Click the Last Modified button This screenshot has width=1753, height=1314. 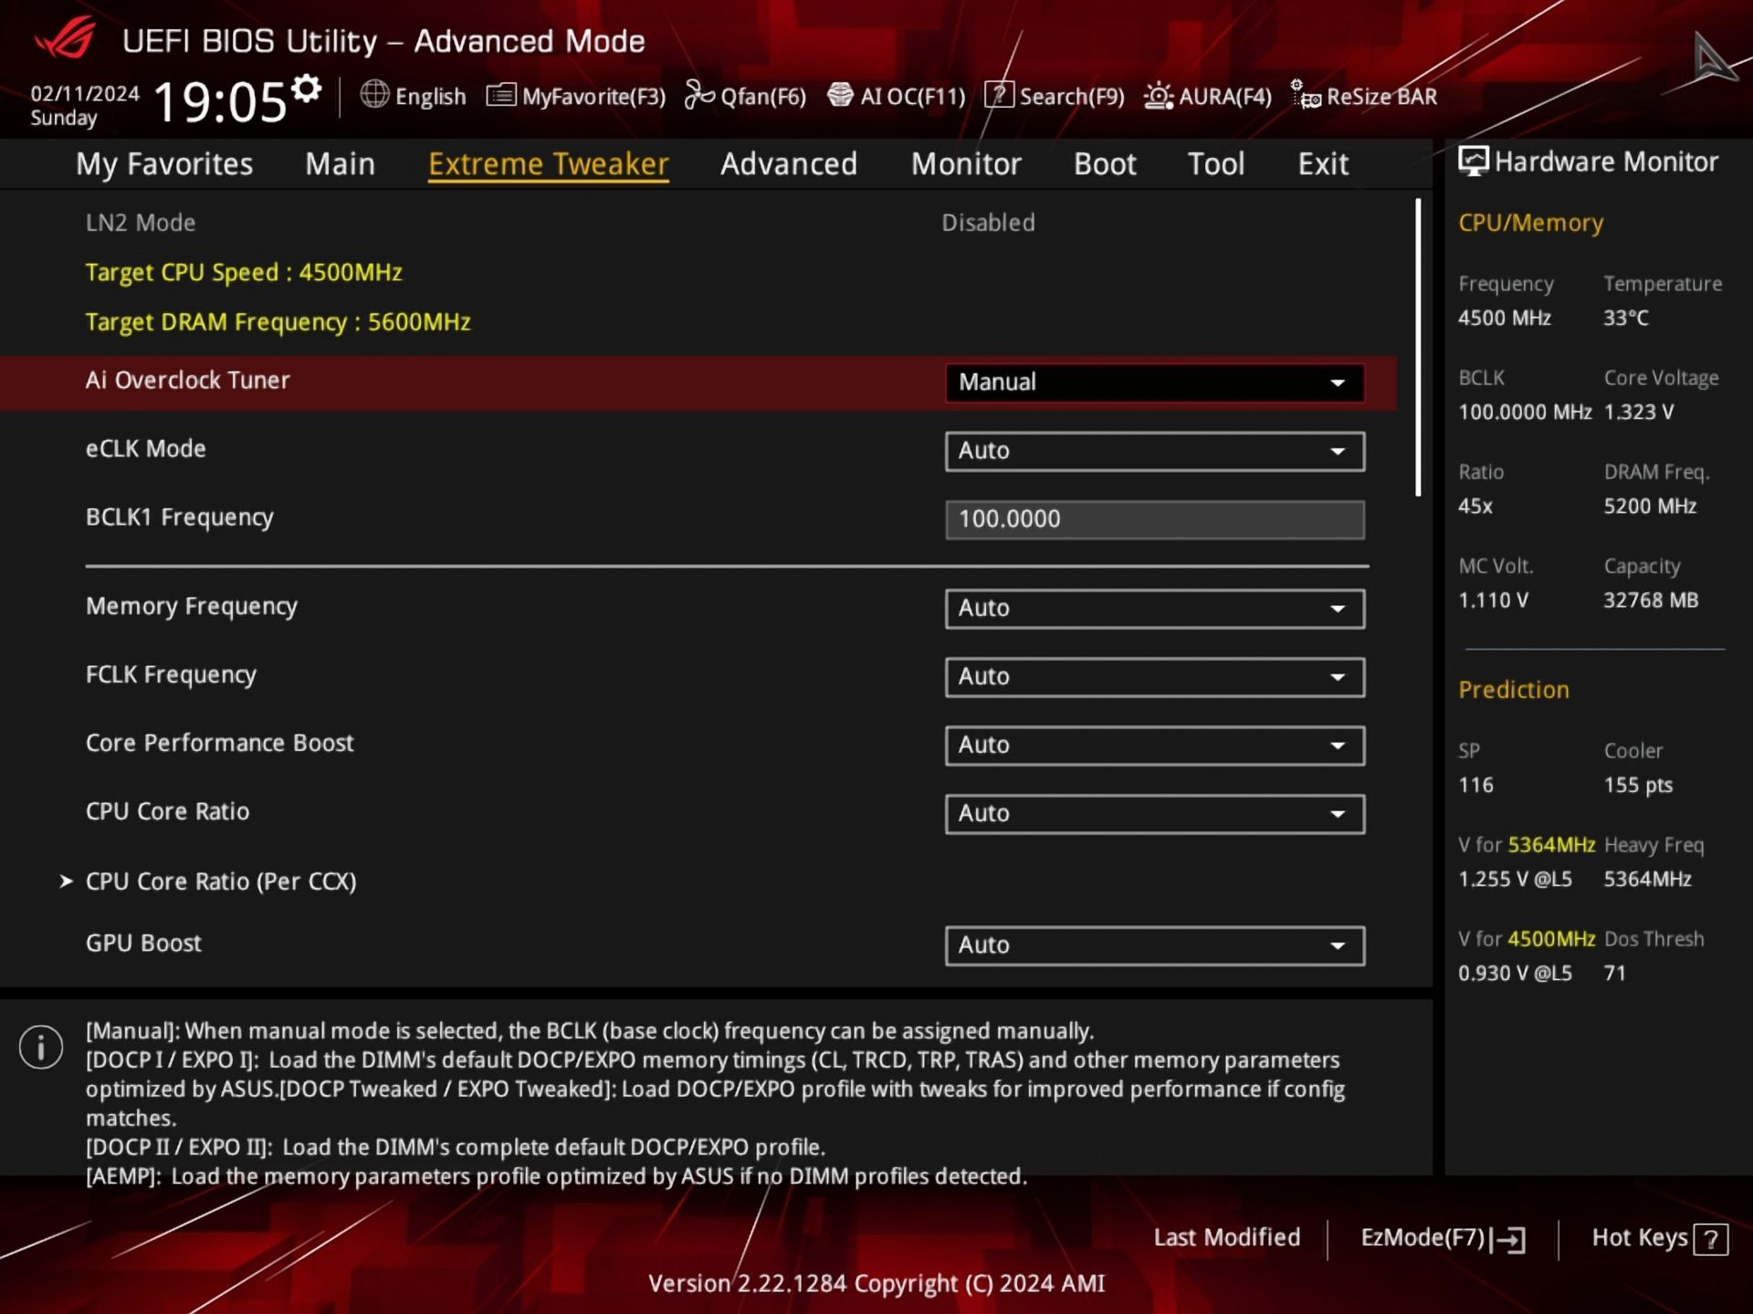coord(1226,1237)
